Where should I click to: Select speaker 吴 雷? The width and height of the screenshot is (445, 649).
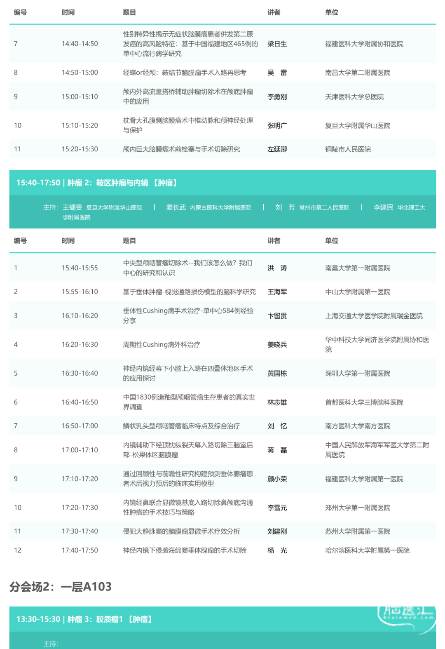[x=277, y=73]
